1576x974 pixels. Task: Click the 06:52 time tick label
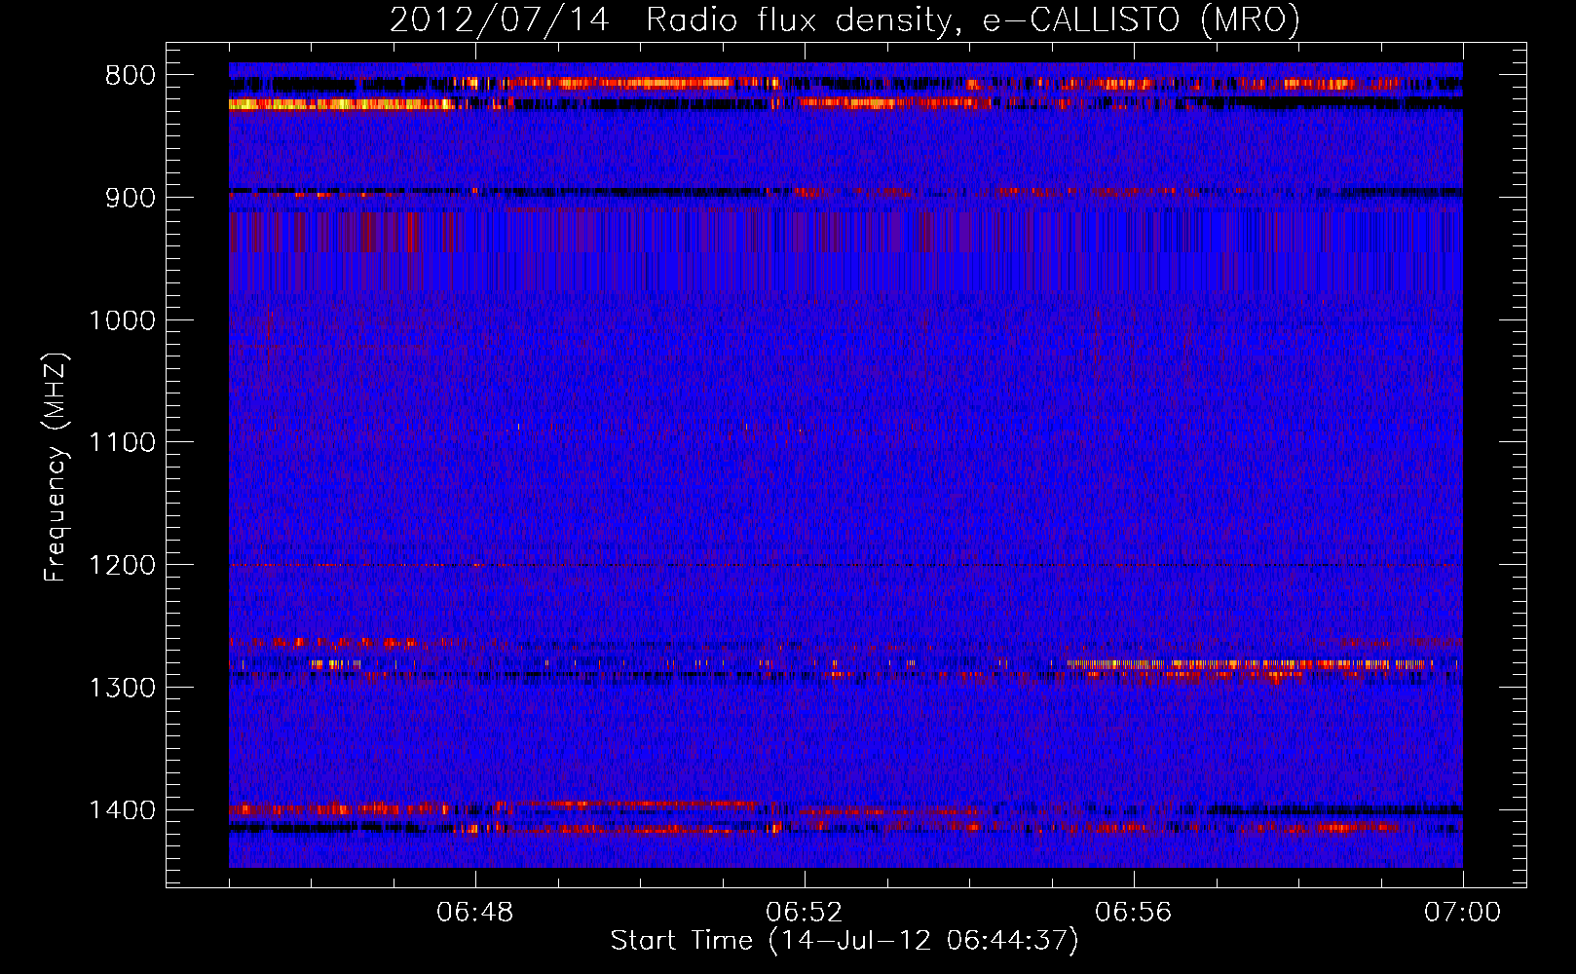(x=805, y=913)
